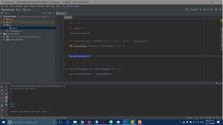Click the Make Project build icon
The width and height of the screenshot is (223, 125).
tap(186, 10)
